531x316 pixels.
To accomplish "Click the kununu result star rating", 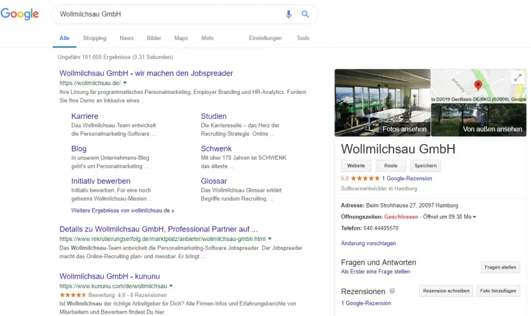I will [x=72, y=295].
